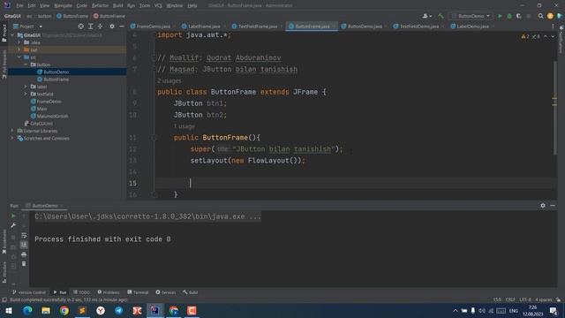Viewport: 565px width, 318px height.
Task: Toggle soft-wrap in Run console
Action: tap(24, 236)
